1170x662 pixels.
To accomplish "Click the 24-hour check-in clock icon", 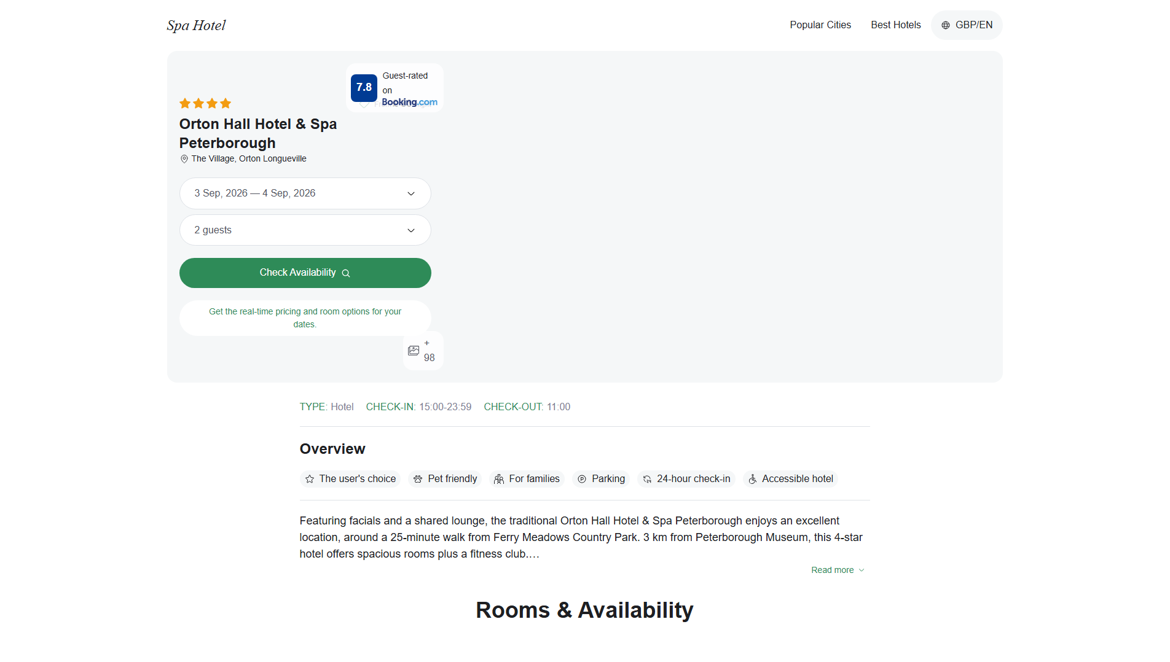I will click(647, 479).
